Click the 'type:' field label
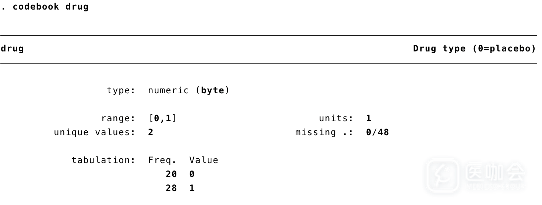542x205 pixels. pyautogui.click(x=121, y=90)
